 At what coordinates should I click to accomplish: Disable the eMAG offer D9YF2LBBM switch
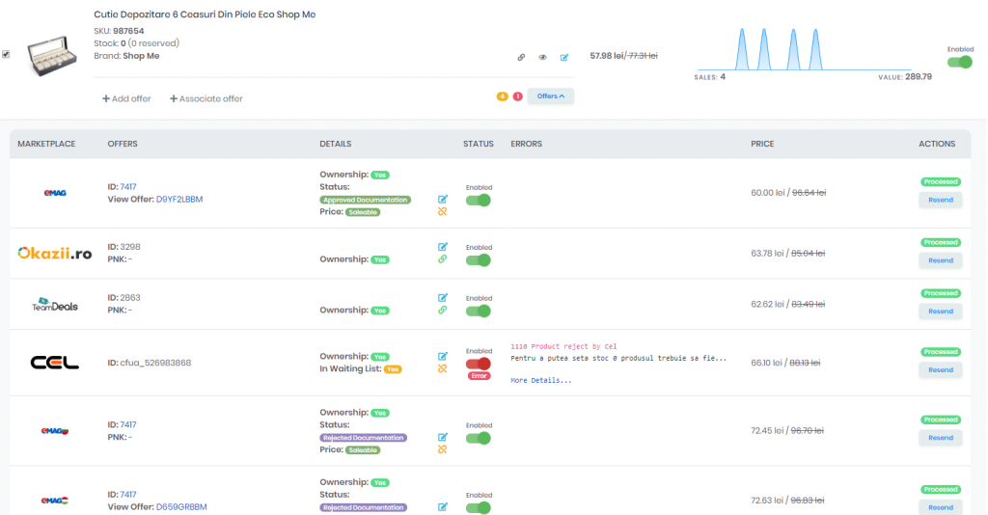tap(479, 201)
